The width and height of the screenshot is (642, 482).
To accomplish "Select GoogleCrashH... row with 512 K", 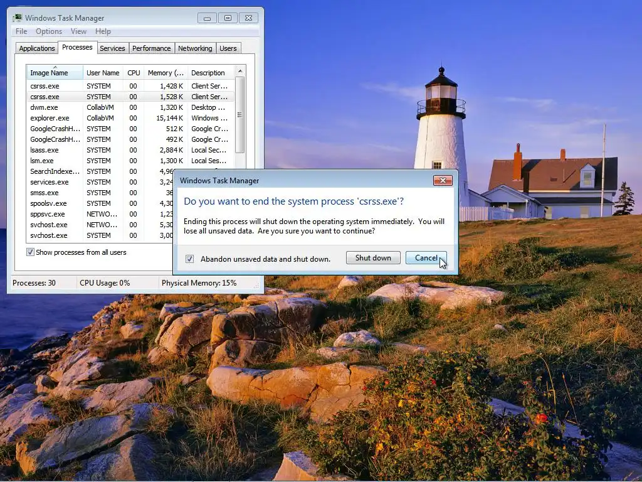I will click(130, 129).
